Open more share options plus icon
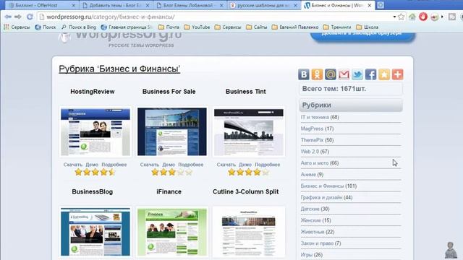Image resolution: width=463 pixels, height=260 pixels. point(397,74)
